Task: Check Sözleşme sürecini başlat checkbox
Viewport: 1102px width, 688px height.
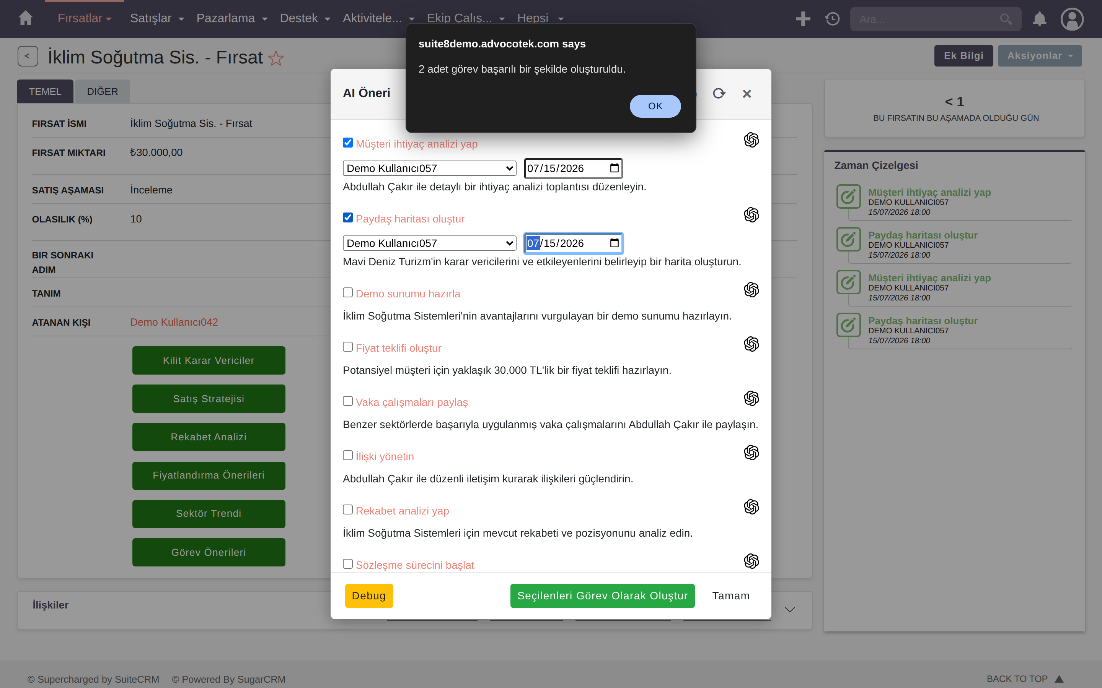Action: (348, 564)
